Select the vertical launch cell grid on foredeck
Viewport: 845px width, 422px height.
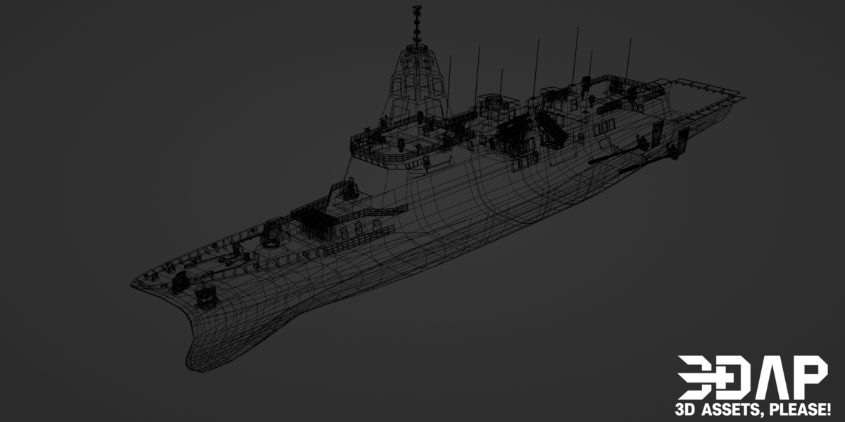coord(315,219)
